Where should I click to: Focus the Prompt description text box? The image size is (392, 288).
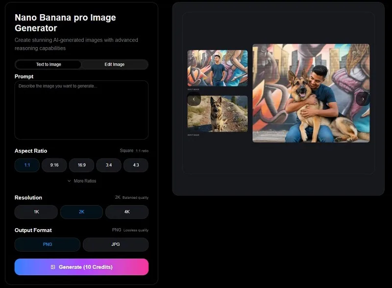[81, 110]
